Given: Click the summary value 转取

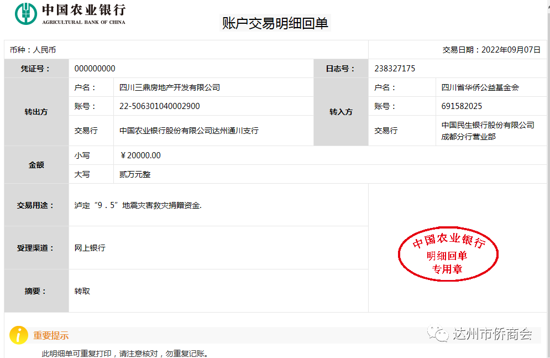Looking at the screenshot, I should coord(82,291).
